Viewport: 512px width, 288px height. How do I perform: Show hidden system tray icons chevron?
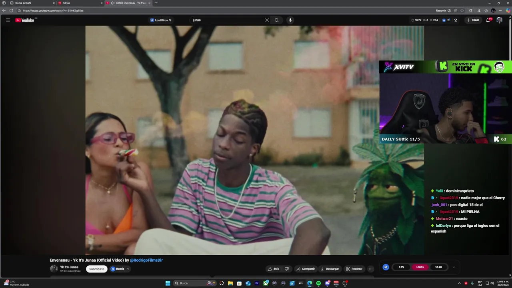(459, 283)
